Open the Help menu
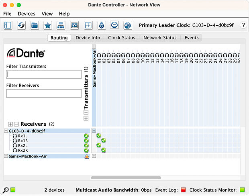Viewport: 249px width, 196px height. (x=64, y=14)
